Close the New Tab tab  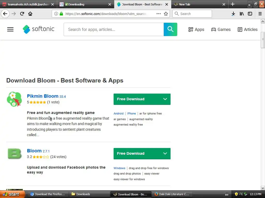(224, 4)
